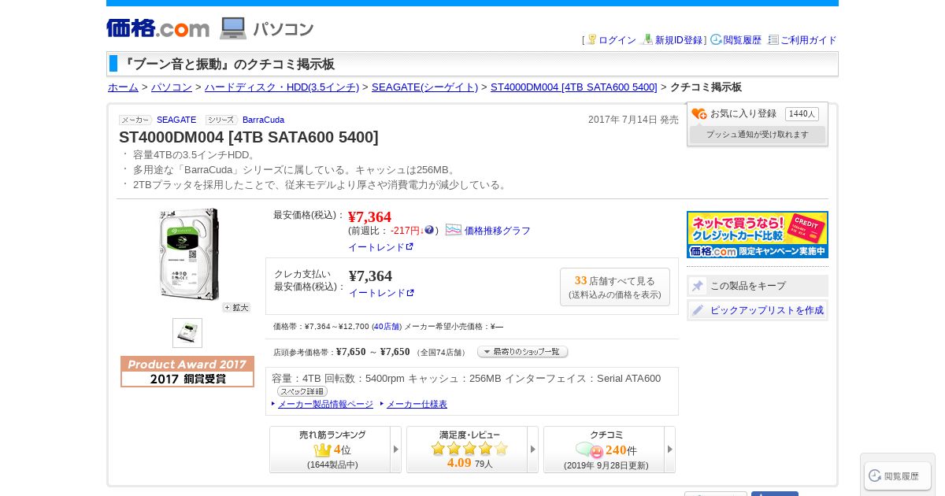
Task: Open the floating 閲覧履歴 button
Action: pos(898,476)
